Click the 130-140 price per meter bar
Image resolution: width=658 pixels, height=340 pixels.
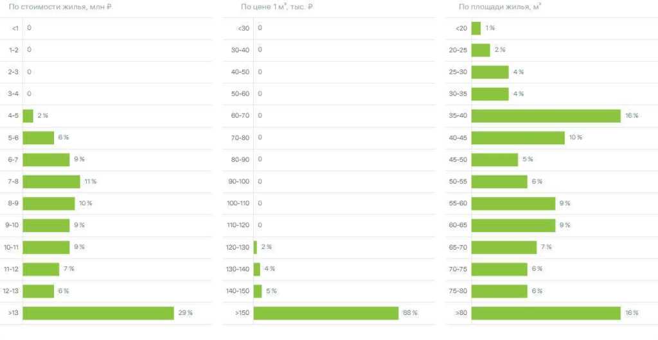(257, 269)
